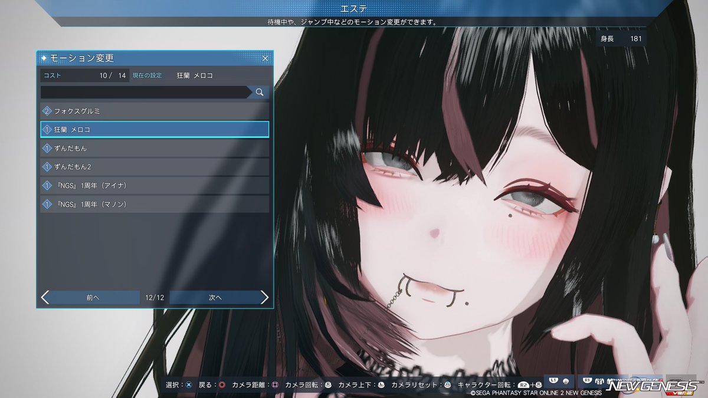Select the ずんだもん motion
This screenshot has height=398, width=708.
155,148
